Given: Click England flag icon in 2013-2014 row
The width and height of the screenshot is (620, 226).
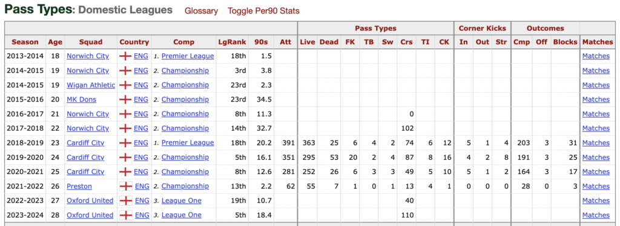Looking at the screenshot, I should (x=125, y=56).
